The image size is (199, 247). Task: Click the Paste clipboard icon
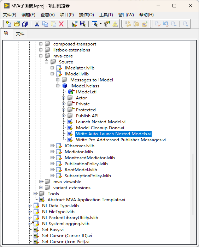54,24
